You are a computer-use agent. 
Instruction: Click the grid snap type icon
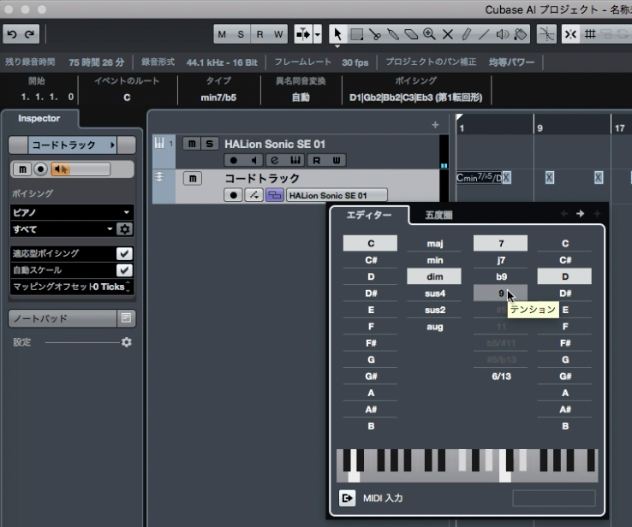[x=591, y=34]
